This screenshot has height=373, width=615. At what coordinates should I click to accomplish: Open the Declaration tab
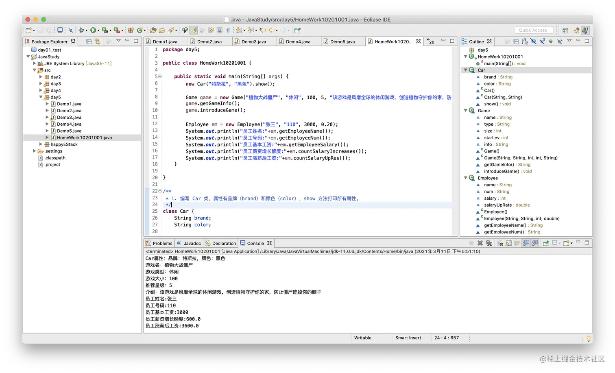click(220, 243)
